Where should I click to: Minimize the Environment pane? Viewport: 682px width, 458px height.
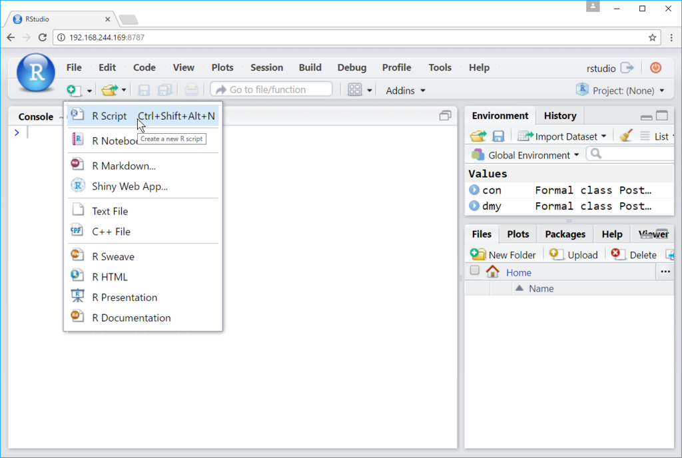646,116
